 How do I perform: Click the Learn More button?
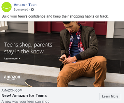(x=110, y=96)
